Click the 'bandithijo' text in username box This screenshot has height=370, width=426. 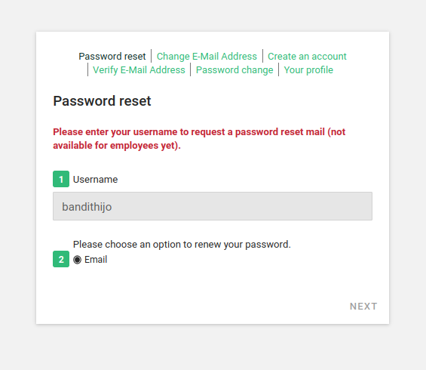click(x=87, y=207)
